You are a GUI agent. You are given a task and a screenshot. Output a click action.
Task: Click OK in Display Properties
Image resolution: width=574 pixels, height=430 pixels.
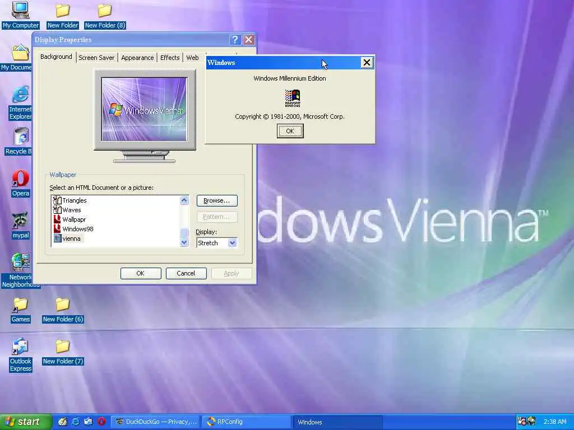141,273
